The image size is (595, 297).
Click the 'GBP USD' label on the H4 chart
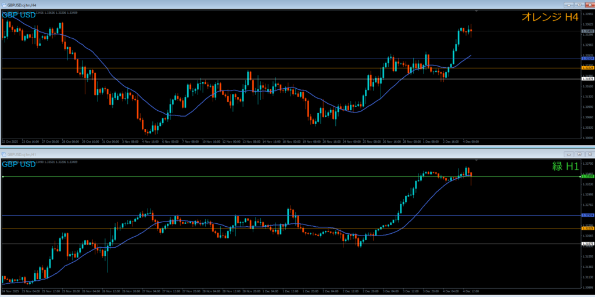point(19,15)
